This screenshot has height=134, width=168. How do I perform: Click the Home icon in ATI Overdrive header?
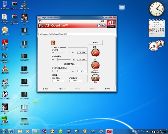(99, 26)
